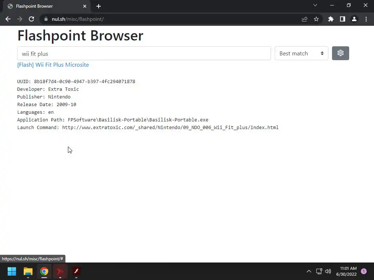
Task: Open the Chrome extensions puzzle icon
Action: point(331,19)
